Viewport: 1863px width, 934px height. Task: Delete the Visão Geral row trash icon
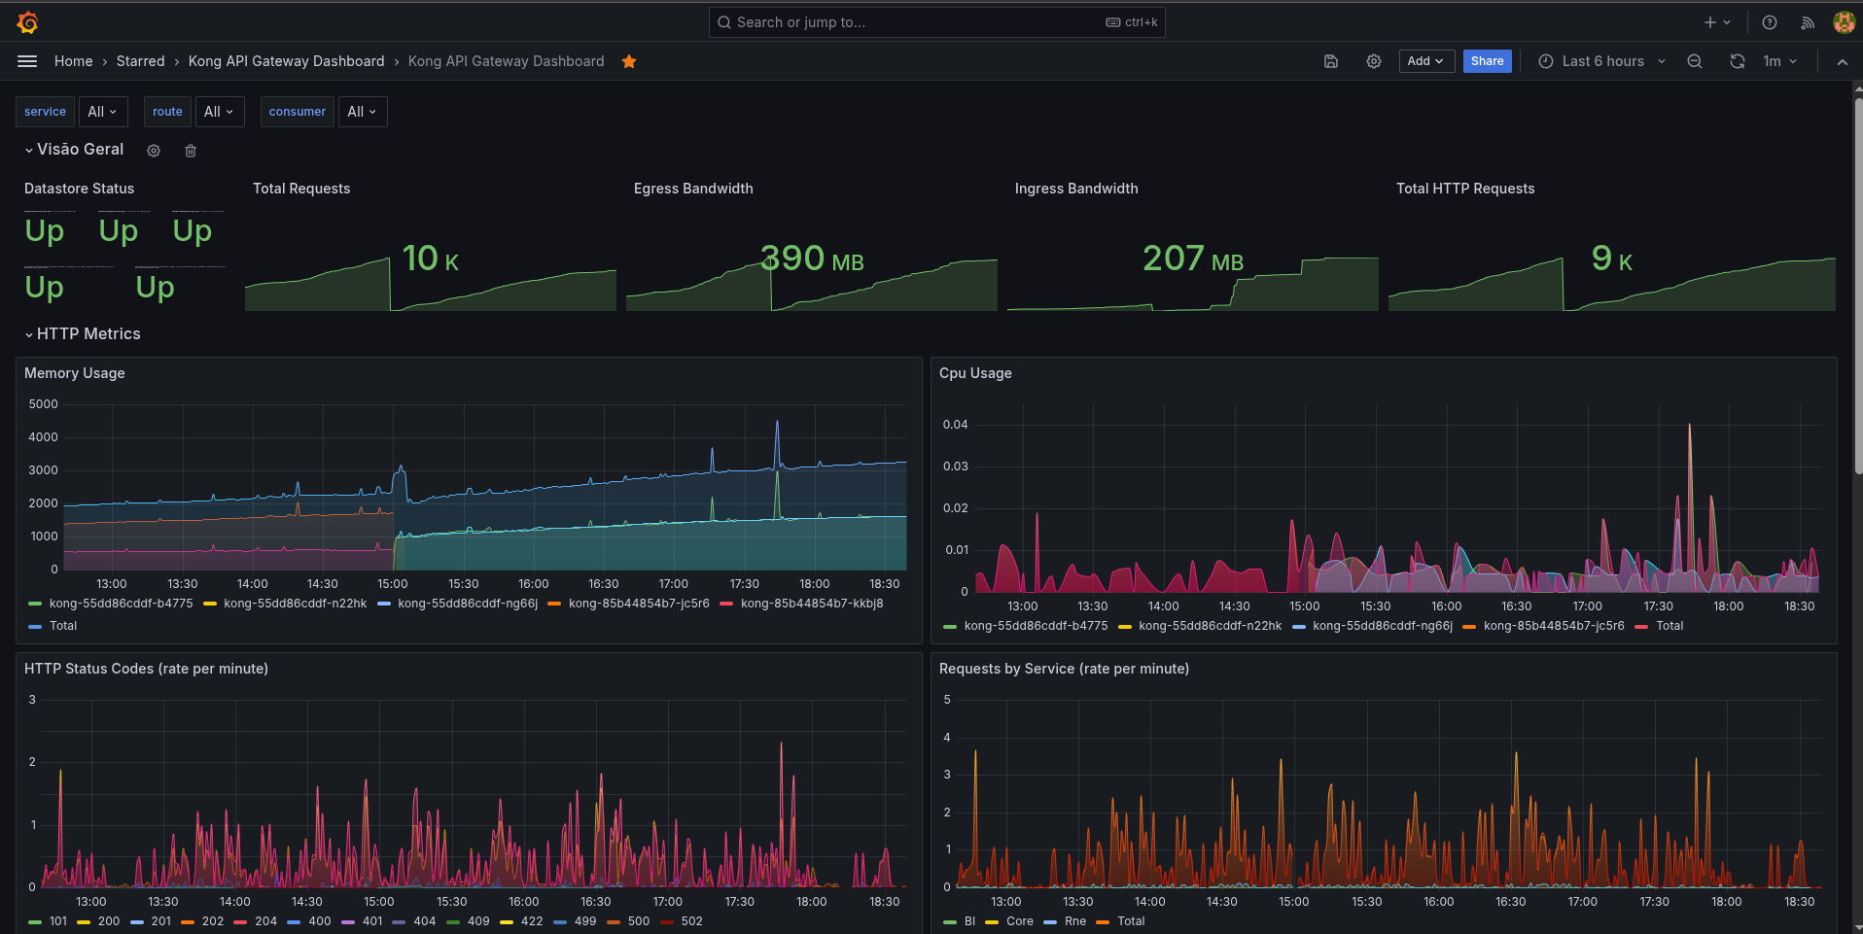[x=191, y=151]
